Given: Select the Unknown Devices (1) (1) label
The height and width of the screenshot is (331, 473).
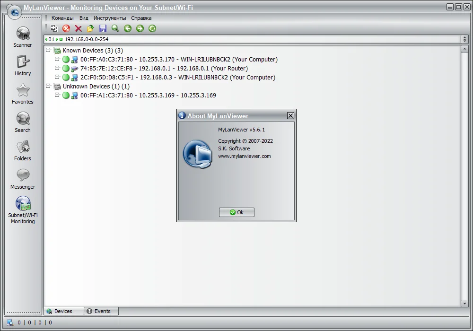Looking at the screenshot, I should 96,87.
